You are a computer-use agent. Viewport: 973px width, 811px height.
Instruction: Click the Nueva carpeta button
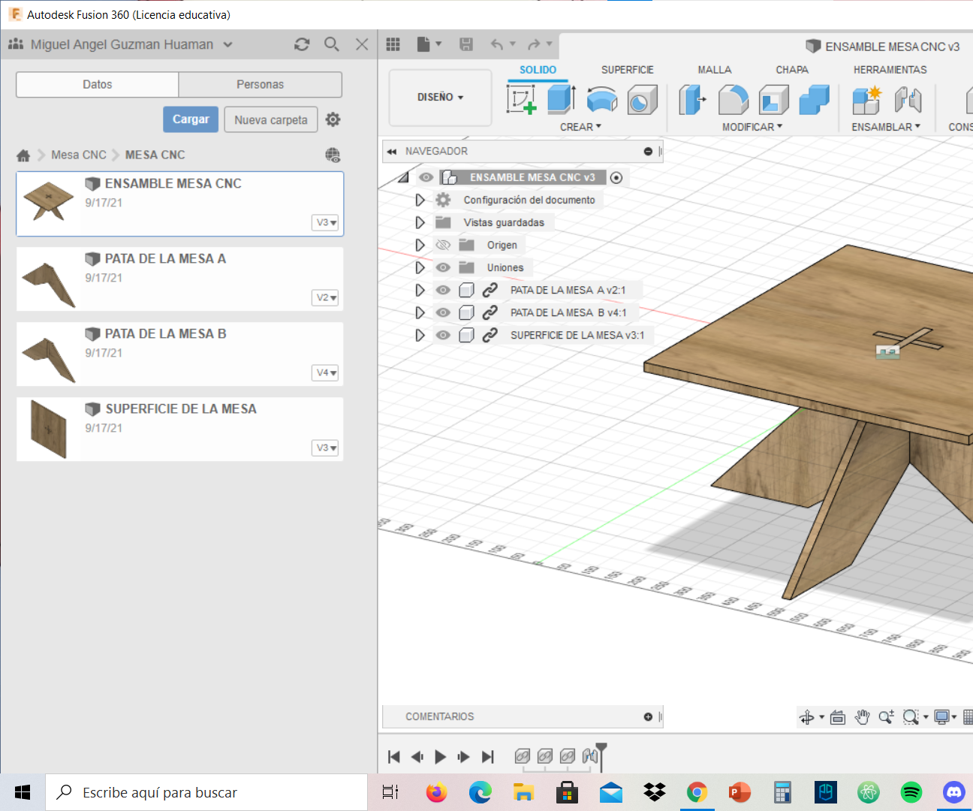coord(271,119)
